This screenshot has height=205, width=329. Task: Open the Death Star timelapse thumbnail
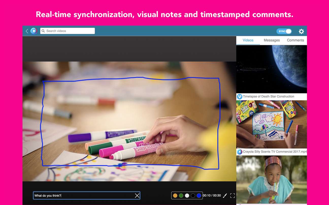pos(272,69)
